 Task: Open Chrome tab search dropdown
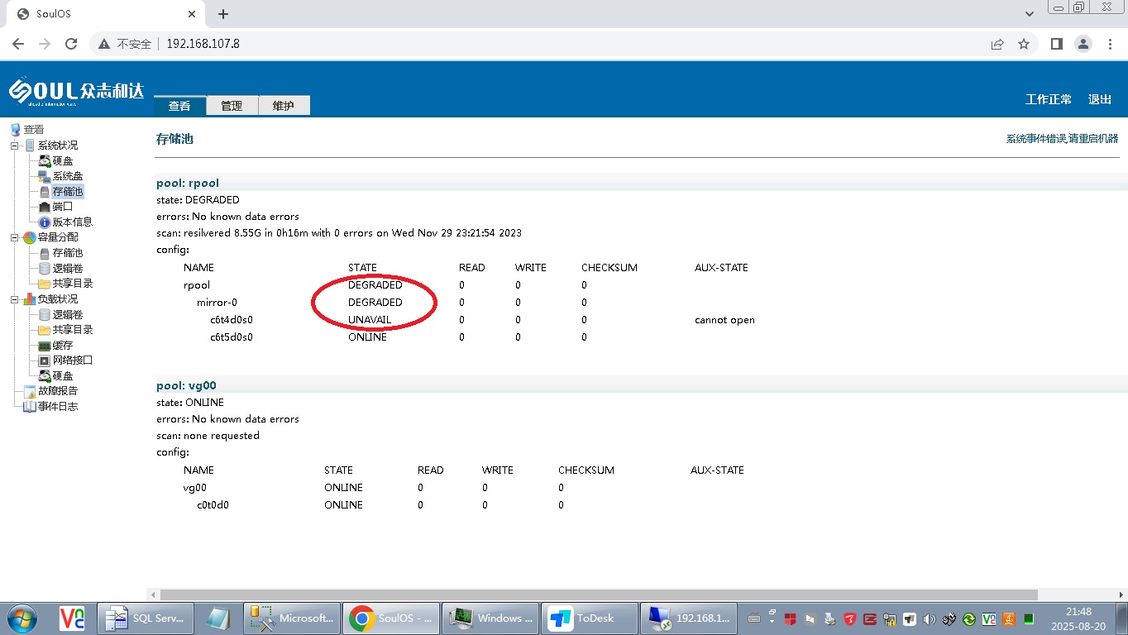[1030, 14]
